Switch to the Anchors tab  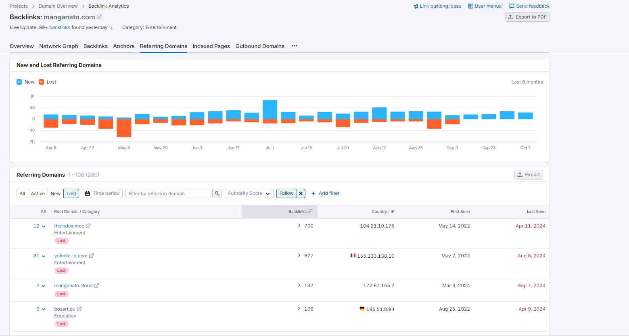pyautogui.click(x=123, y=46)
